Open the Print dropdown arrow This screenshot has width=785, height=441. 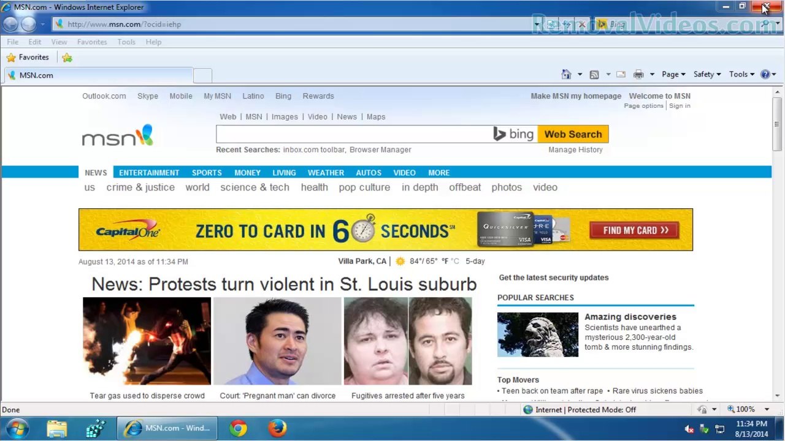point(652,75)
